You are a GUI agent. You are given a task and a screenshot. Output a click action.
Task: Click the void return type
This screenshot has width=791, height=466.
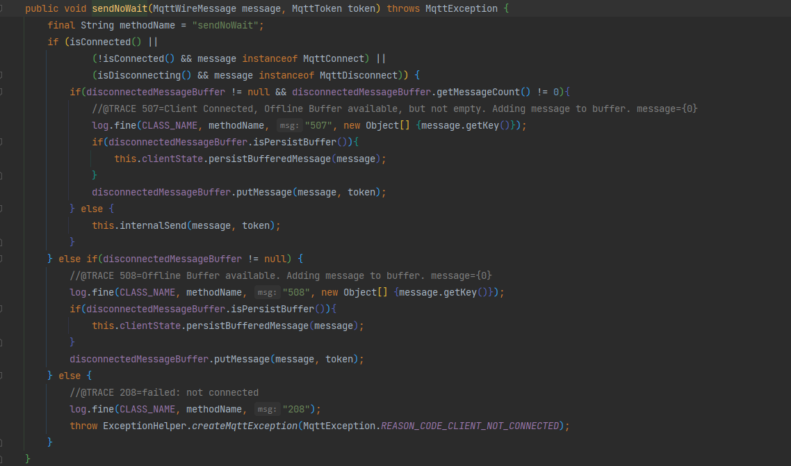[x=75, y=8]
